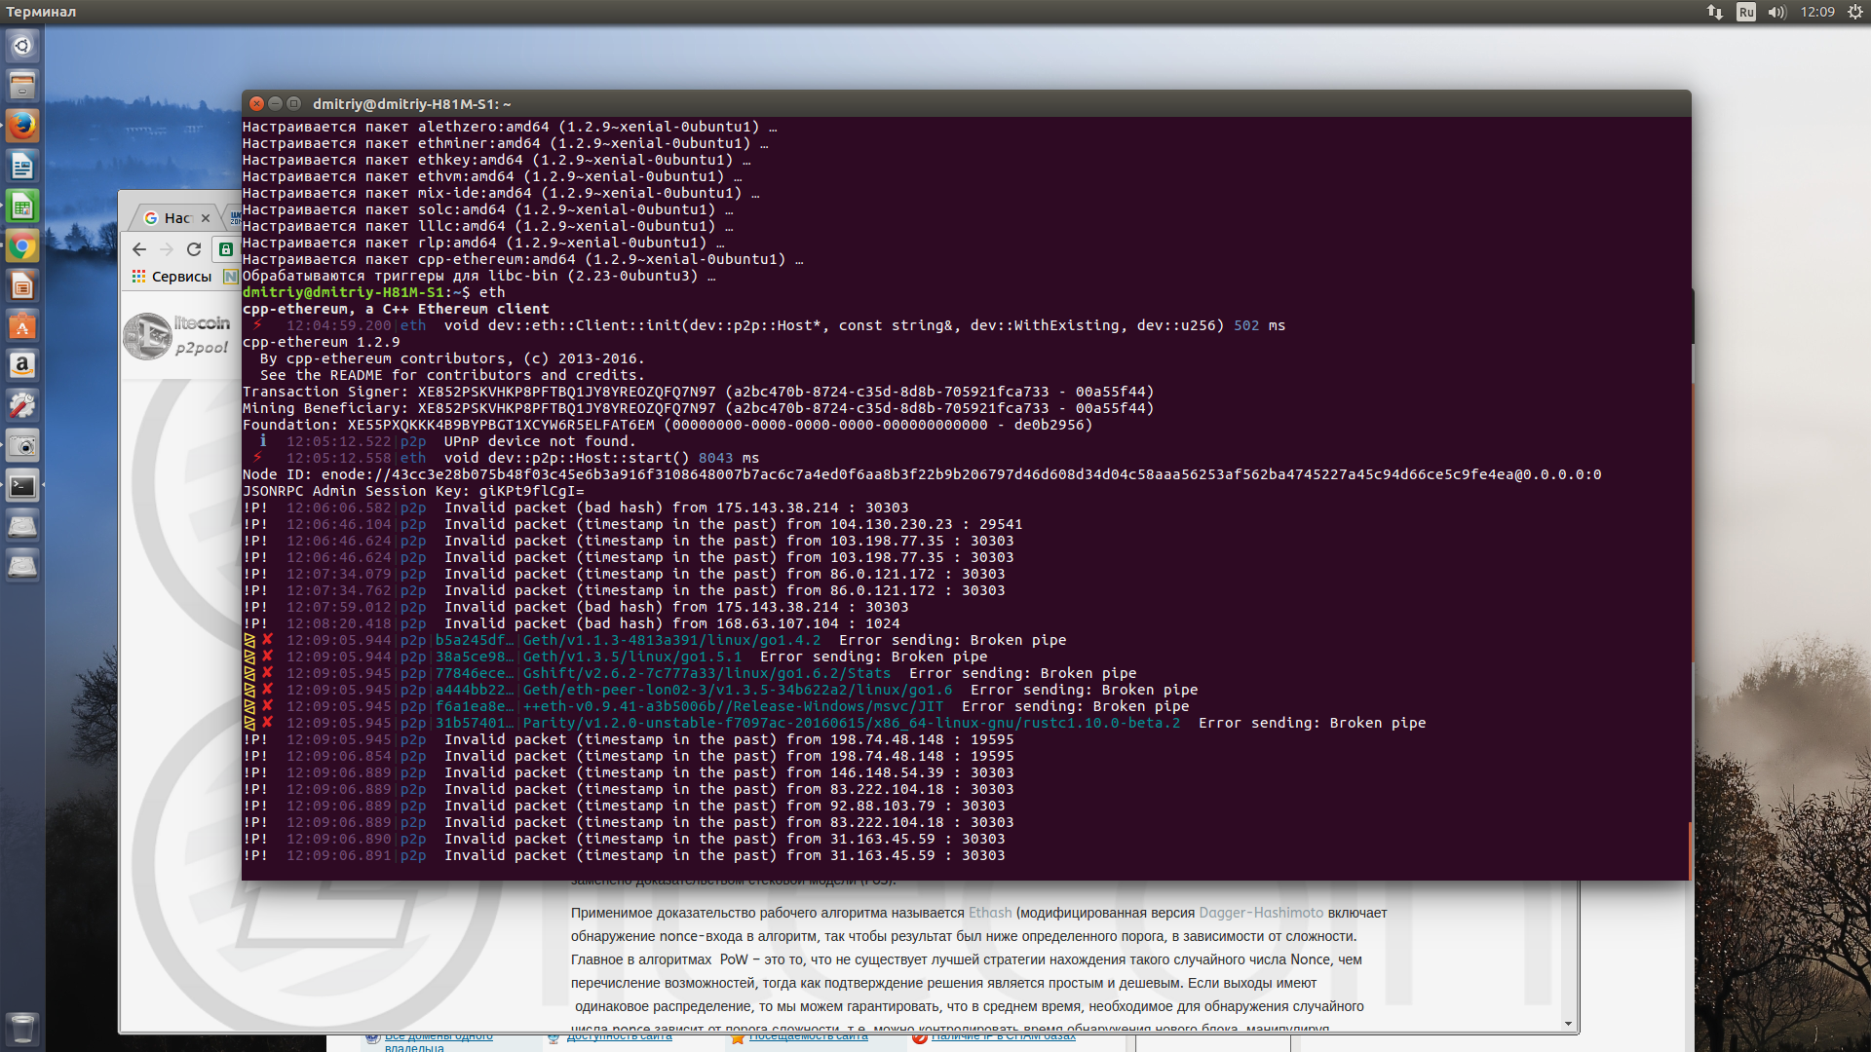Go back using Chrome's back arrow
1871x1052 pixels.
coord(139,249)
